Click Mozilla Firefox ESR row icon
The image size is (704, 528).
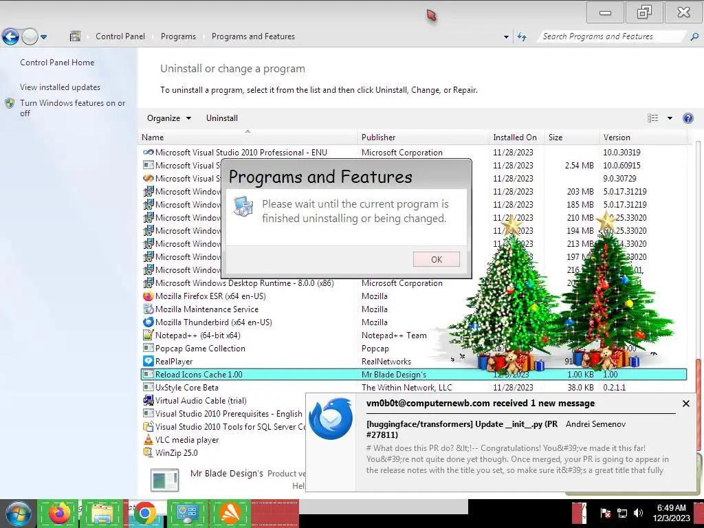tap(148, 296)
